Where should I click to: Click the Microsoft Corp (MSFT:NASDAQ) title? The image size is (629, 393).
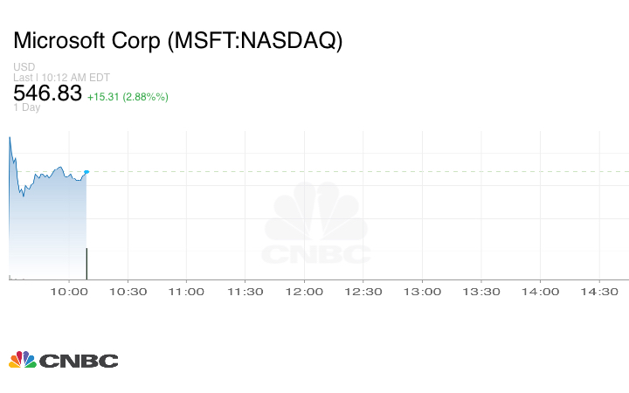[178, 41]
